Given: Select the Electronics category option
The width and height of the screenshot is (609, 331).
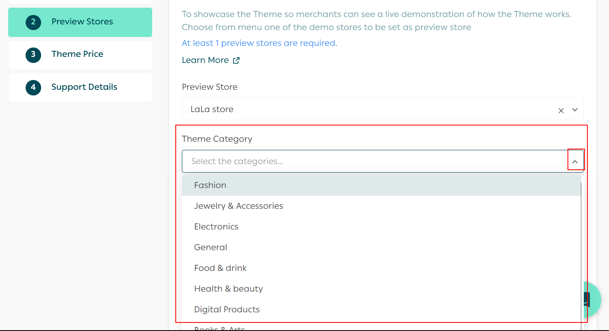Looking at the screenshot, I should 216,227.
